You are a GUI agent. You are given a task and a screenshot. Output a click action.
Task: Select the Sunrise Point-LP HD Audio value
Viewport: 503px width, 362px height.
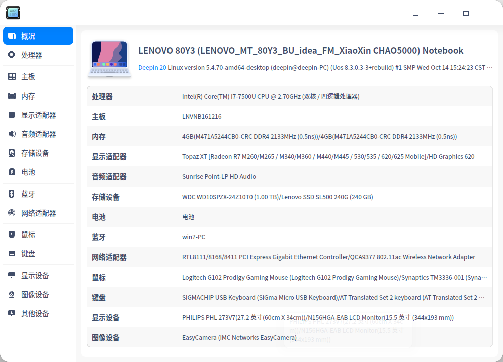pos(219,176)
